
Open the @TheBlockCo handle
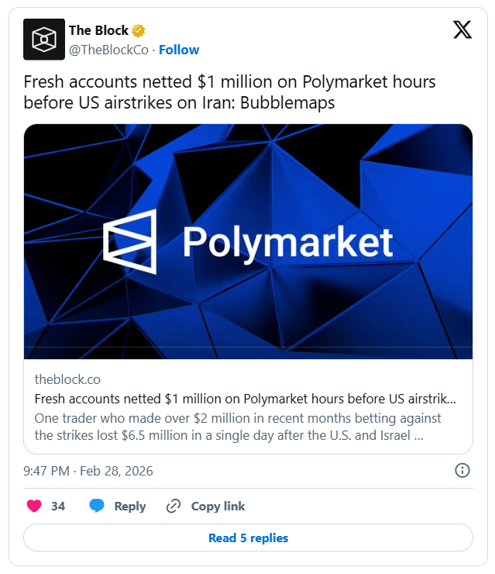click(109, 50)
